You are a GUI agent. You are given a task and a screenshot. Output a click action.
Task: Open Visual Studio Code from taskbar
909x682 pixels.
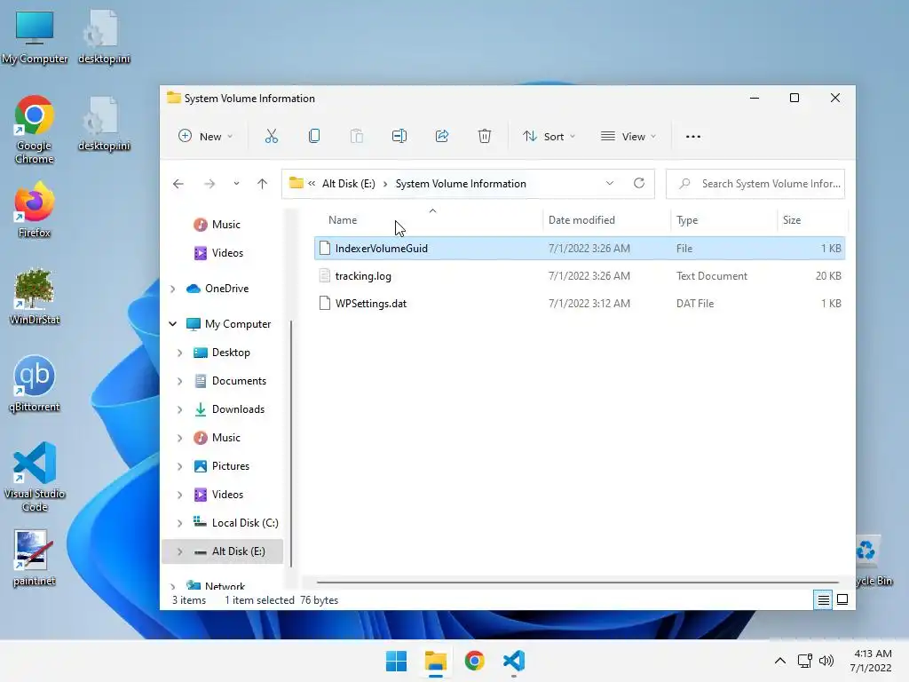click(514, 661)
